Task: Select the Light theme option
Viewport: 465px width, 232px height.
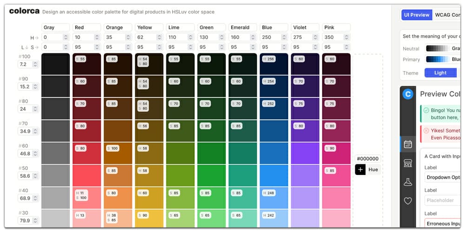Action: [x=440, y=73]
